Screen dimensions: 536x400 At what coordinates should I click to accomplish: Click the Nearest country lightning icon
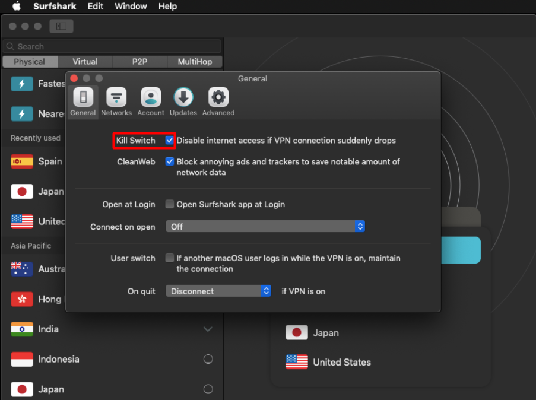pos(22,114)
